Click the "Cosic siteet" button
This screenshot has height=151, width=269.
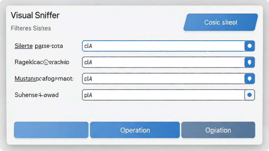click(x=221, y=22)
